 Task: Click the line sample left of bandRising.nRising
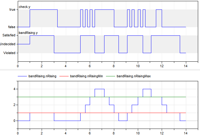click(22, 76)
